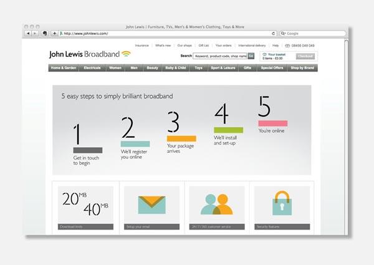Click the reload icon in address bar

click(x=274, y=34)
